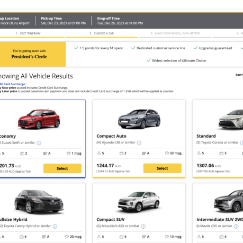The width and height of the screenshot is (243, 243).
Task: Click the grey Mazda CX5 image
Action: tap(229, 201)
